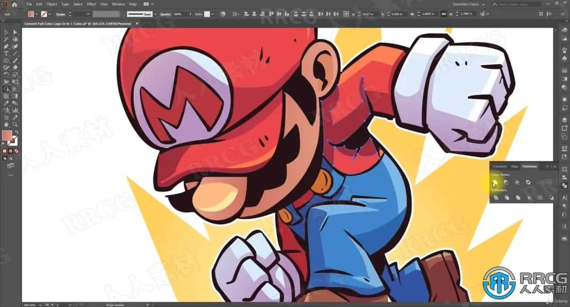
Task: Switch to the Align panel tab
Action: (514, 166)
